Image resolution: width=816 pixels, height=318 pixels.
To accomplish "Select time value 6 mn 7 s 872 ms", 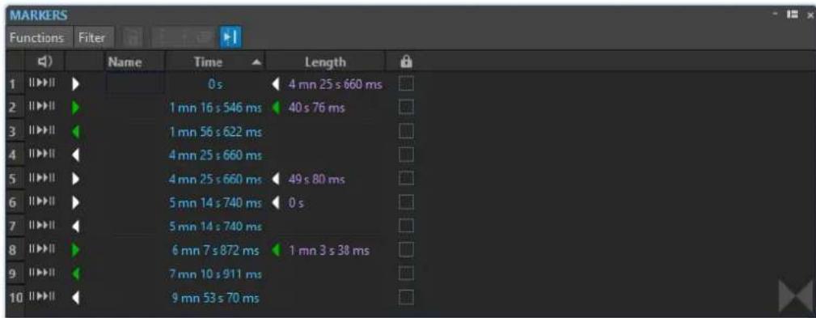I will (x=215, y=251).
